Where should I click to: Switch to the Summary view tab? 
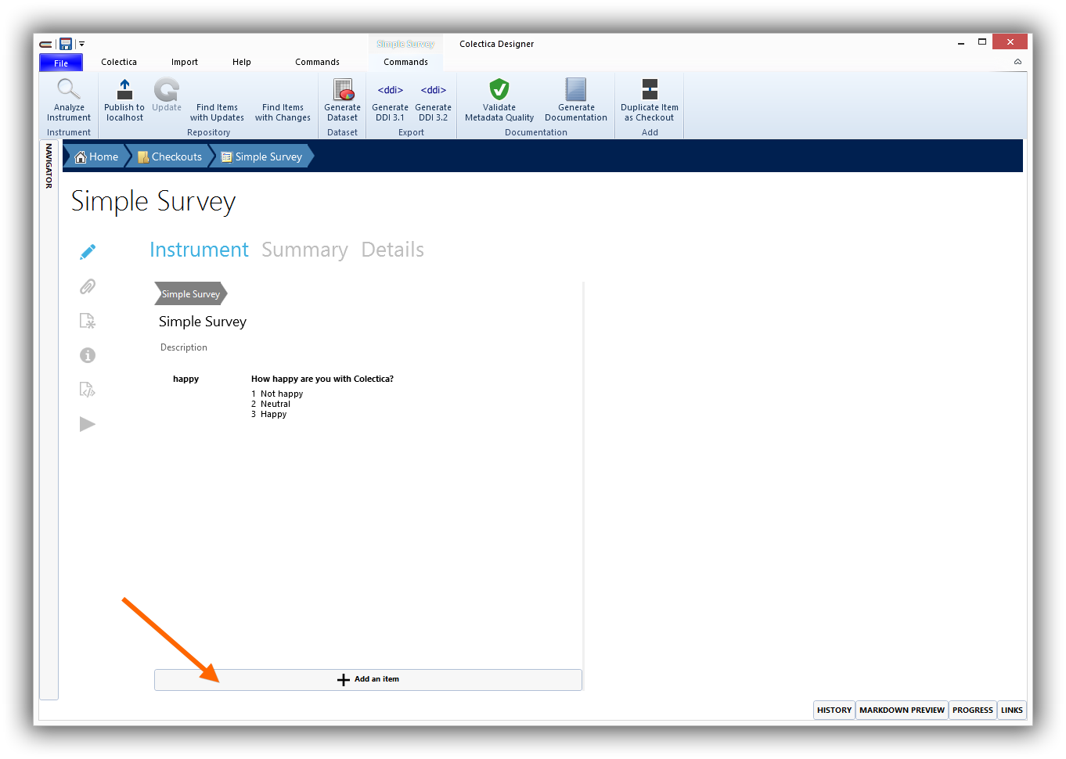tap(304, 250)
